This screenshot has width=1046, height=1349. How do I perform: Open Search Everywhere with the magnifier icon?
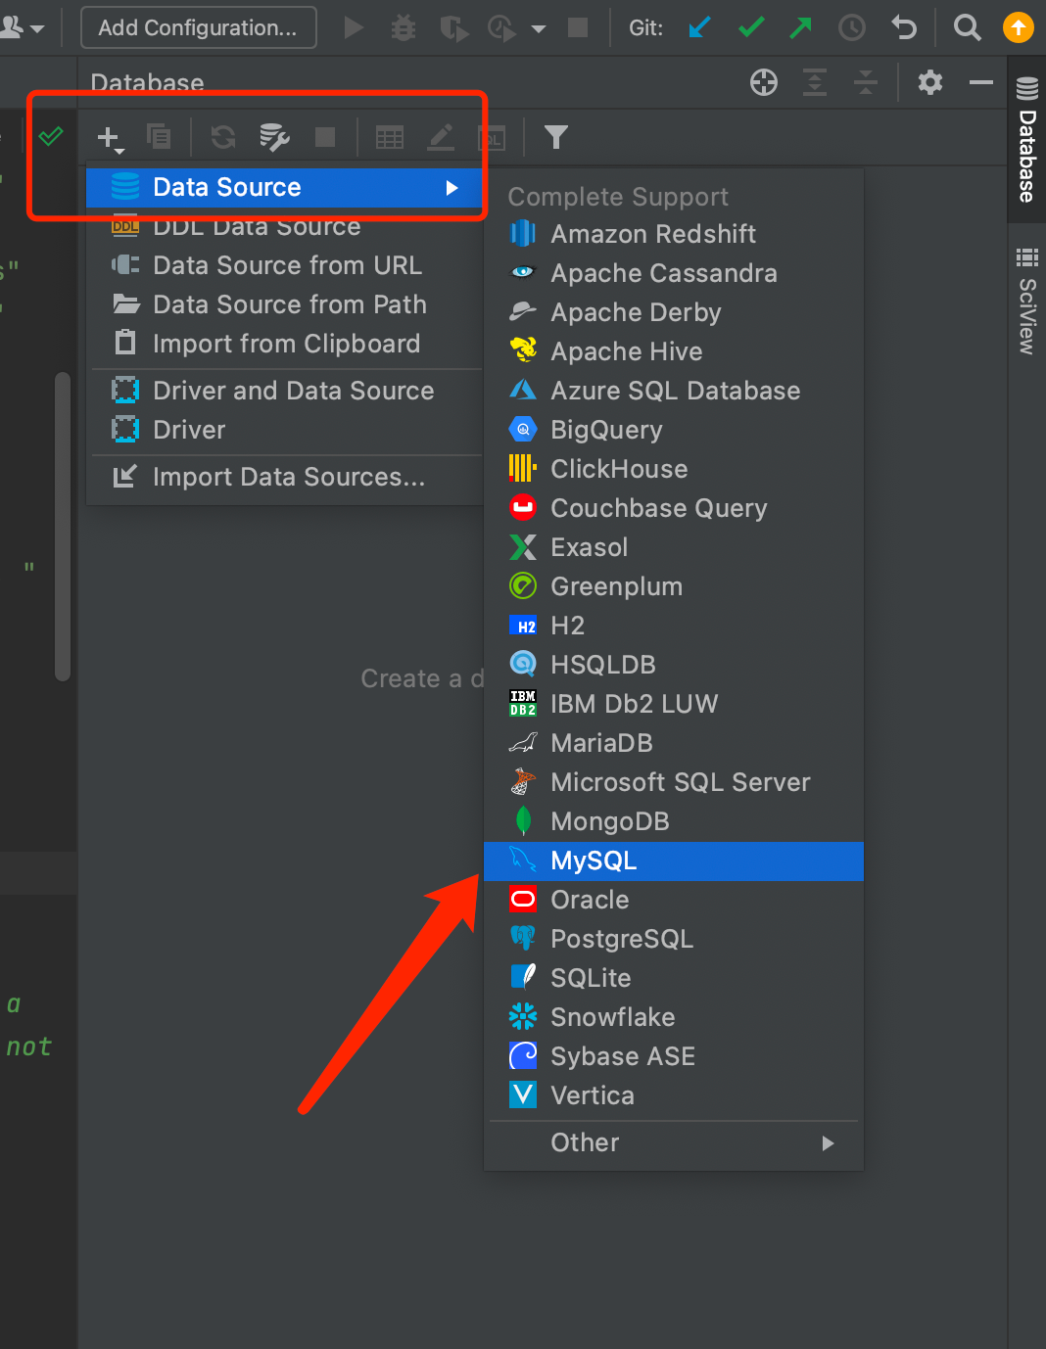tap(967, 27)
